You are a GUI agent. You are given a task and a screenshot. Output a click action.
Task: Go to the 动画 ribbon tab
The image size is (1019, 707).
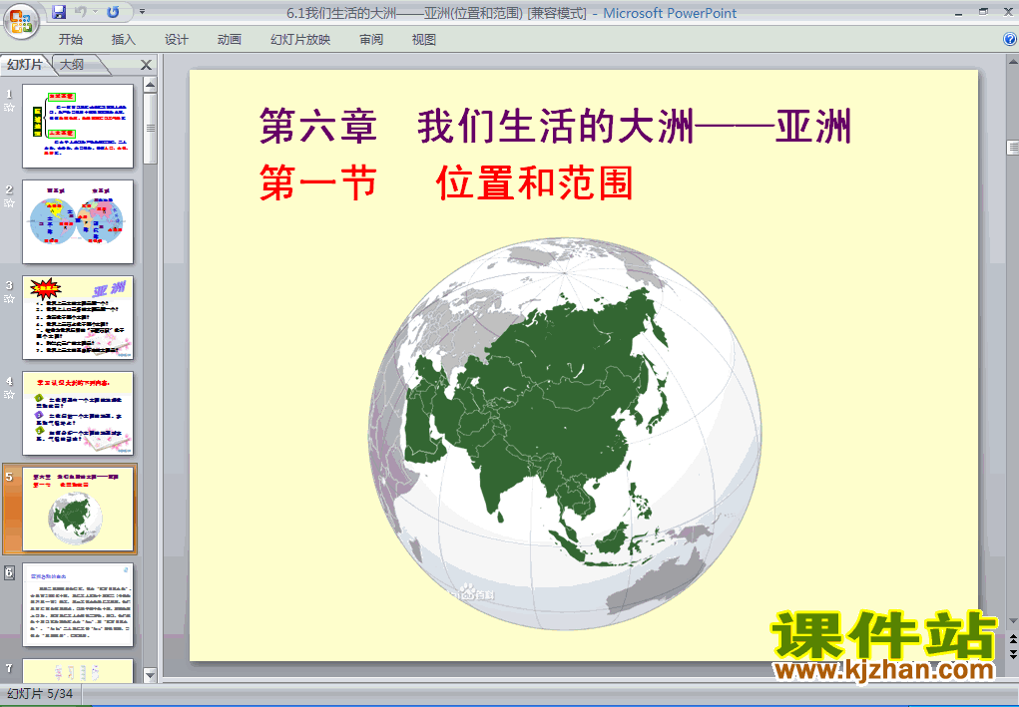(230, 40)
